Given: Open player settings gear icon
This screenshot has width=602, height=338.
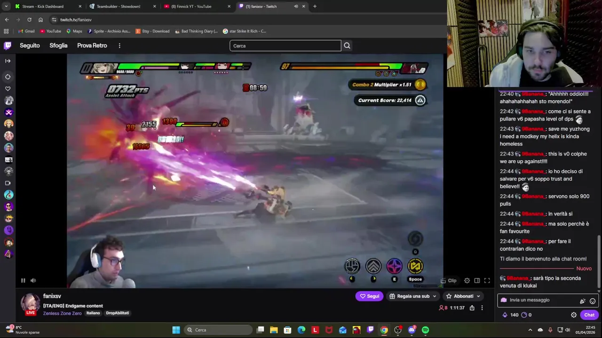Looking at the screenshot, I should pos(467,280).
